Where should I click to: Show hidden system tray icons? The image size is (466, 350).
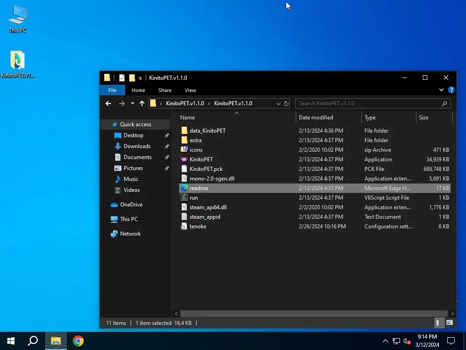click(x=385, y=341)
